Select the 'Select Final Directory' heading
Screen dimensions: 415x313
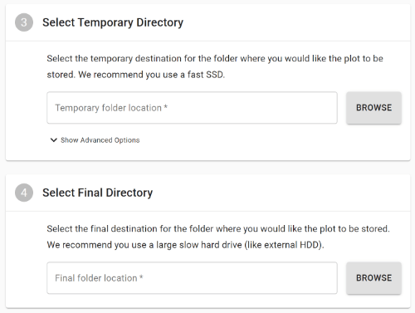[x=97, y=193]
